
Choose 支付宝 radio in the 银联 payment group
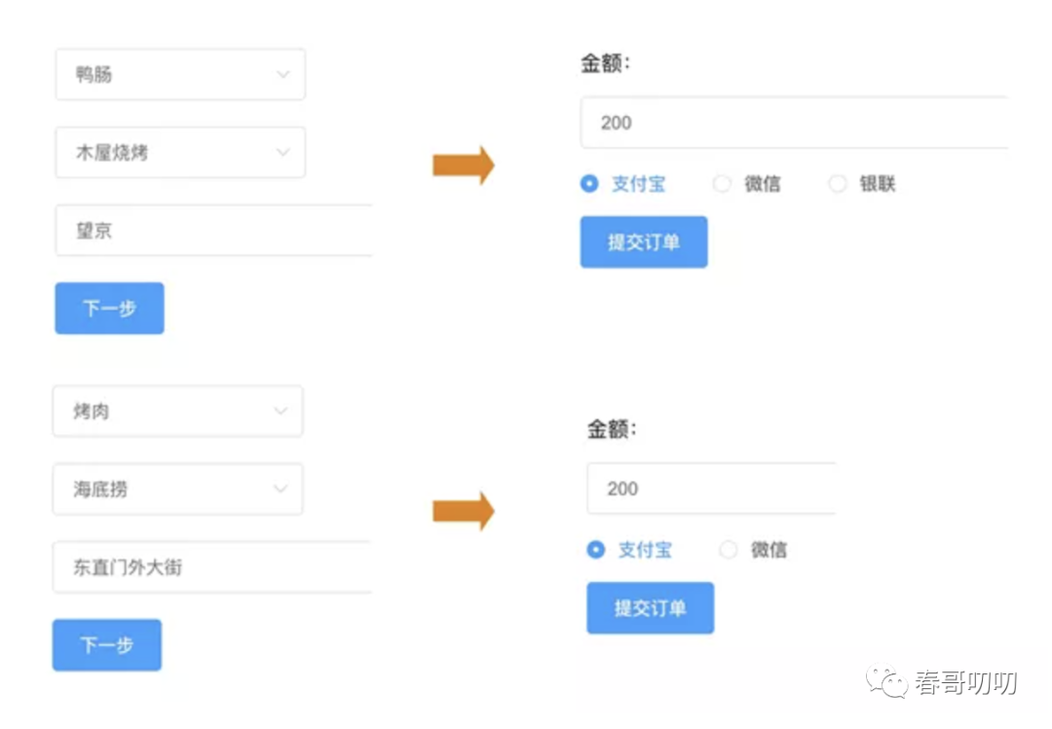coord(589,183)
